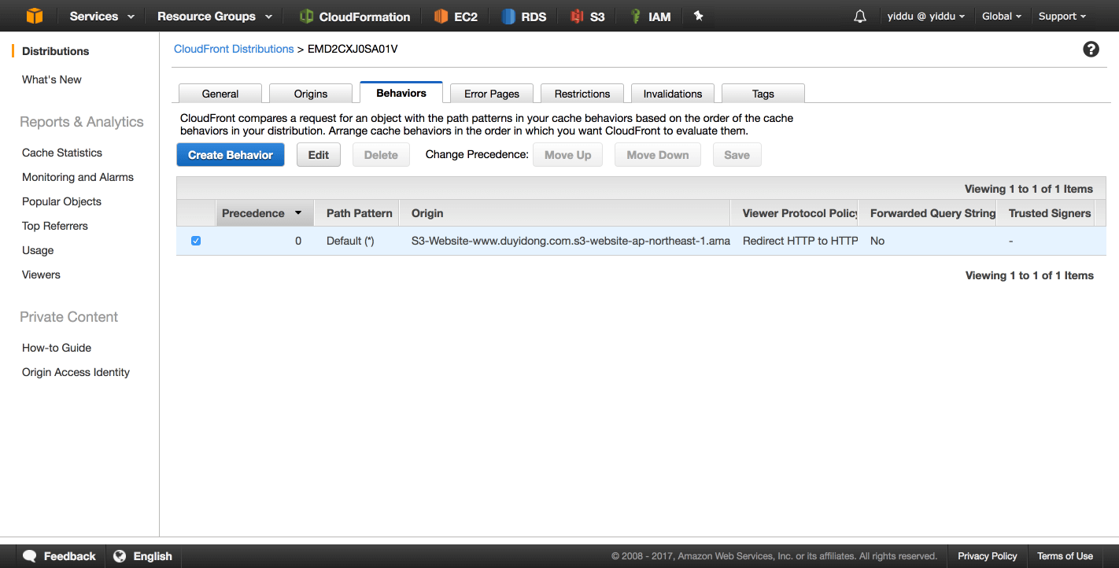The width and height of the screenshot is (1119, 568).
Task: Open the EC2 service shortcut icon
Action: click(441, 17)
